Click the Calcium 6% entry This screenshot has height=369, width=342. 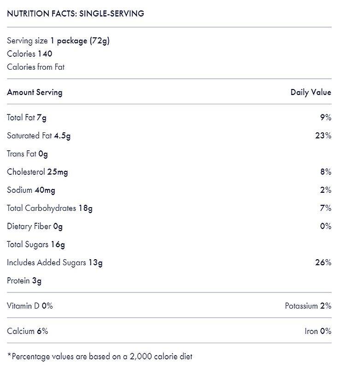tap(27, 331)
